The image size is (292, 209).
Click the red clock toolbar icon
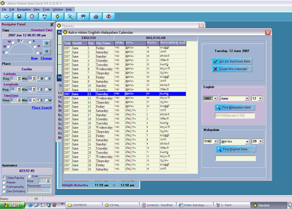coord(32,17)
